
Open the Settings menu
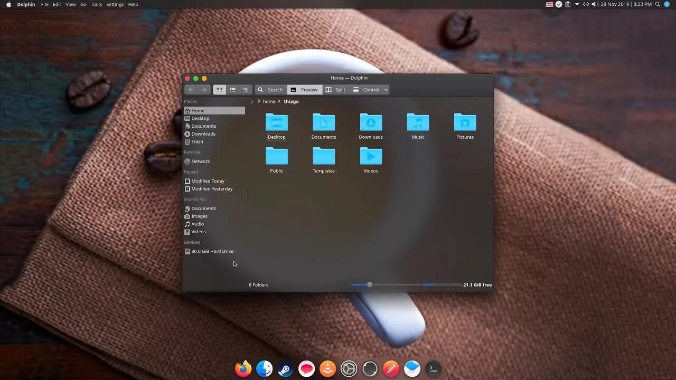pos(115,4)
